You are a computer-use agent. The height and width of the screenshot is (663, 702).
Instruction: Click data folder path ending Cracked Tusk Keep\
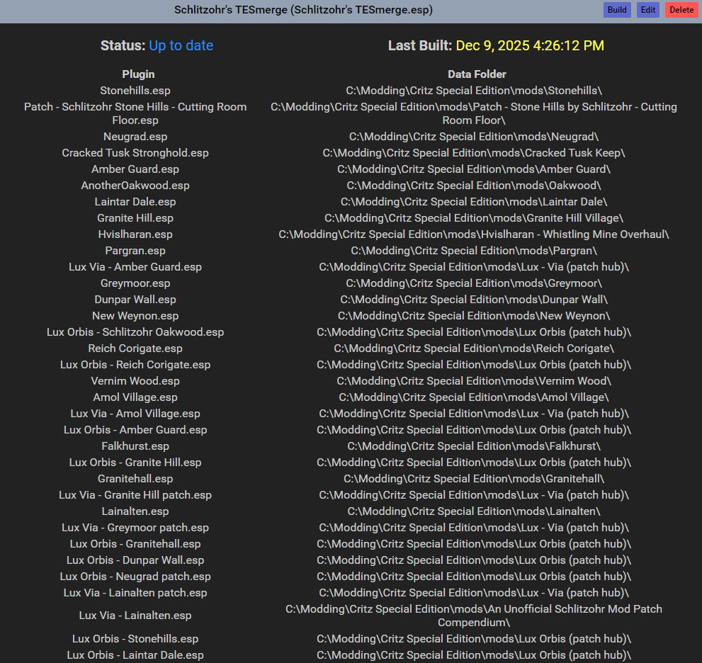coord(474,153)
